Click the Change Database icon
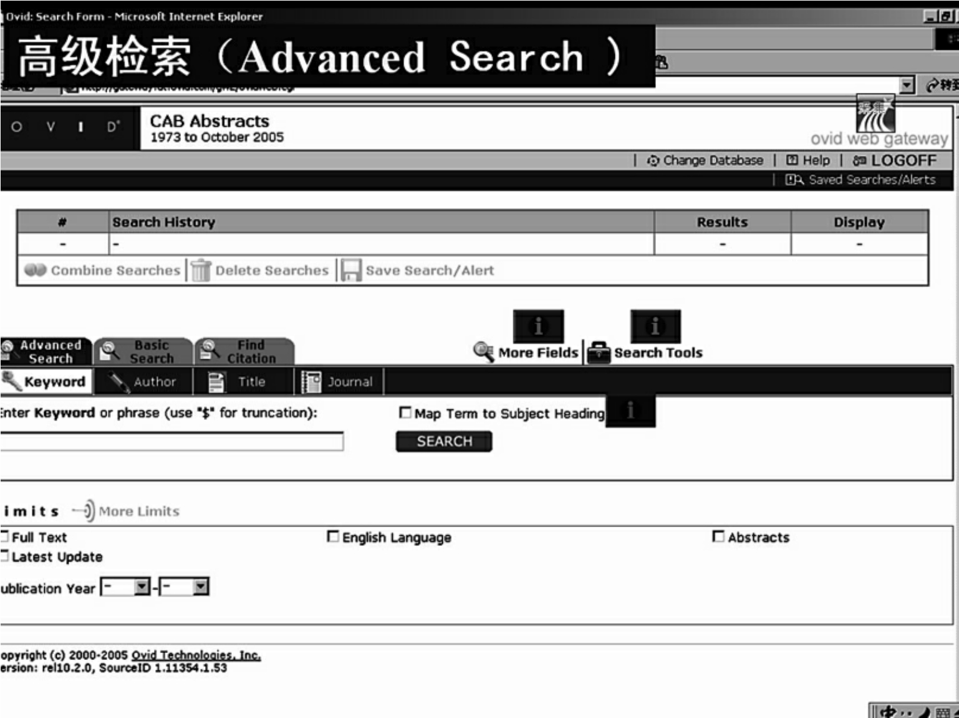Image resolution: width=959 pixels, height=718 pixels. (653, 161)
